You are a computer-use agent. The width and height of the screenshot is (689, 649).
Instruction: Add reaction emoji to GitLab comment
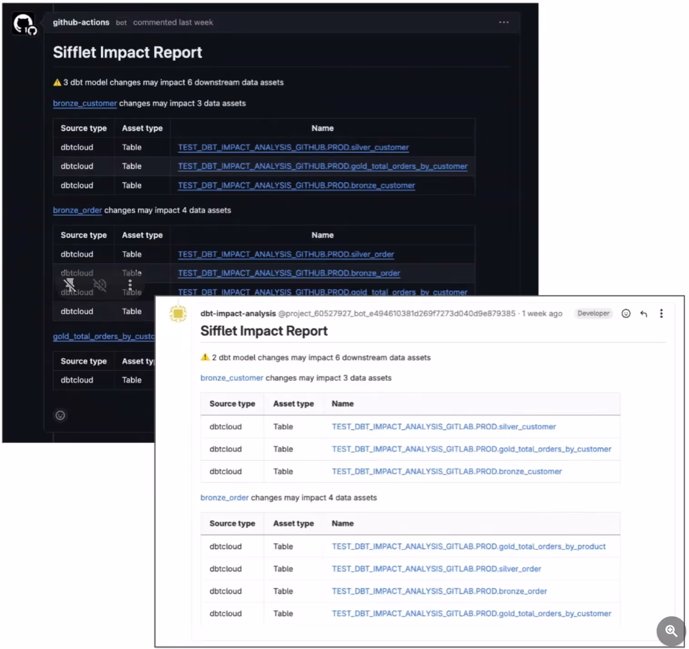point(626,314)
